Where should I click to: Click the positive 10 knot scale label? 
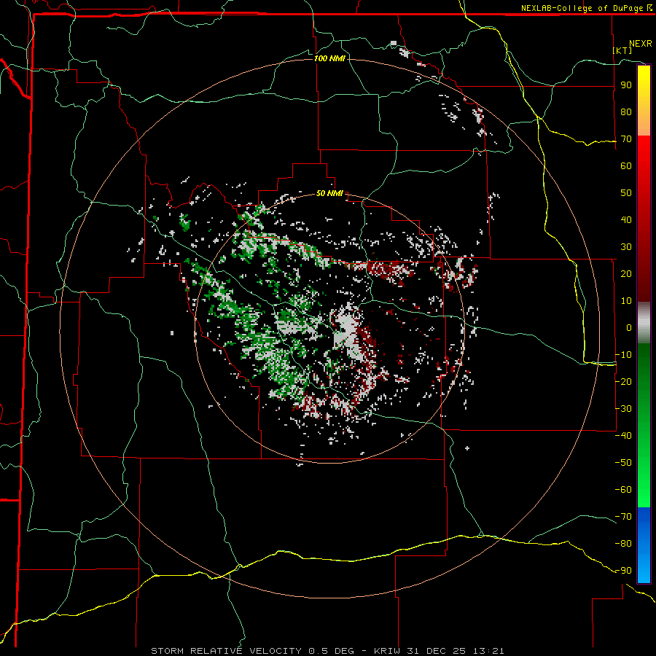626,301
